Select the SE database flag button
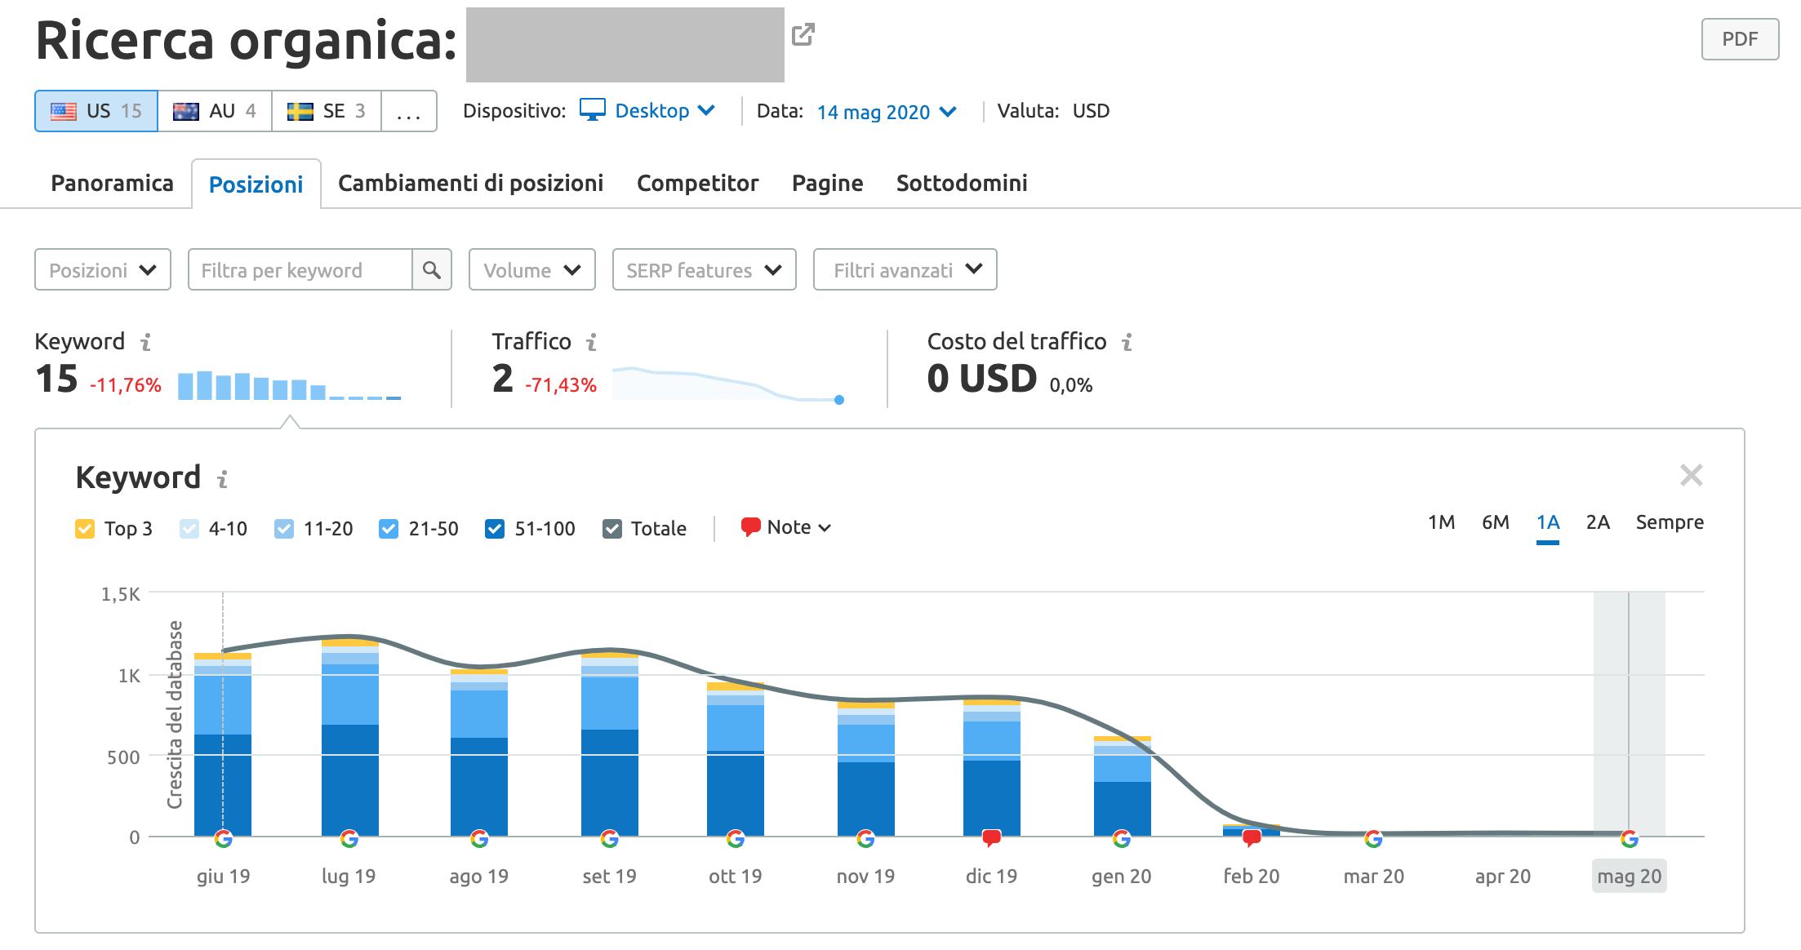 pyautogui.click(x=327, y=111)
